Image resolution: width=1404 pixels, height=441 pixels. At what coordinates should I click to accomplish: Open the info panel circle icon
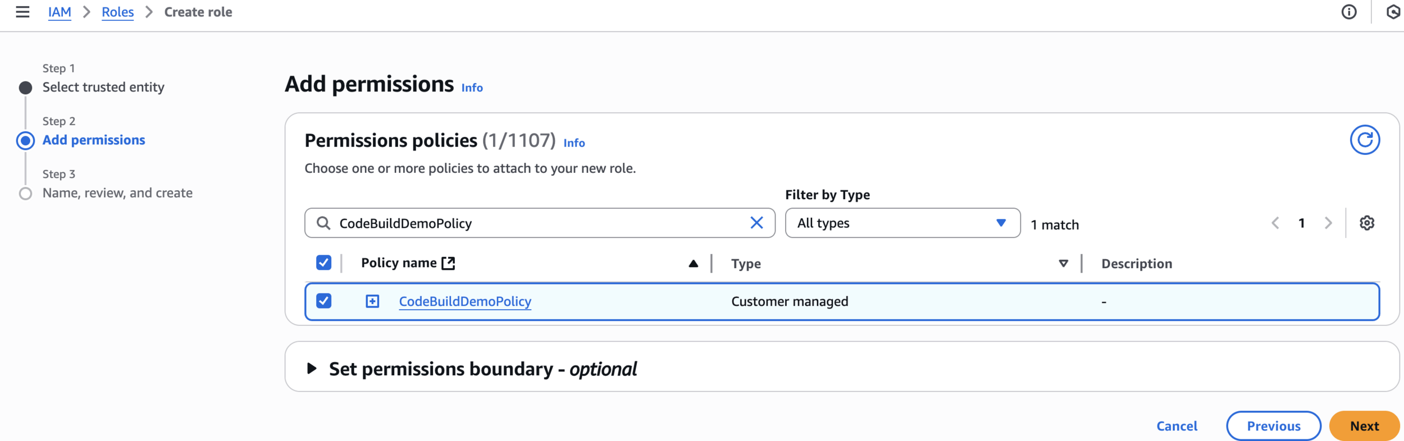click(1349, 12)
